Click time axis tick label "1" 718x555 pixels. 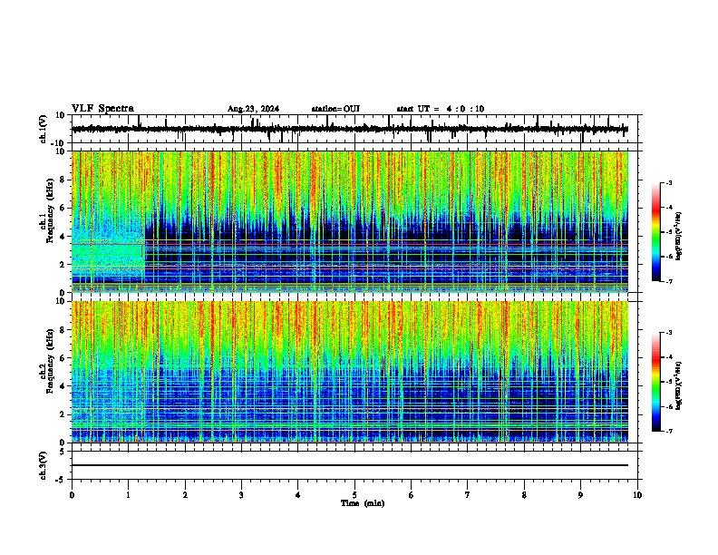[128, 495]
